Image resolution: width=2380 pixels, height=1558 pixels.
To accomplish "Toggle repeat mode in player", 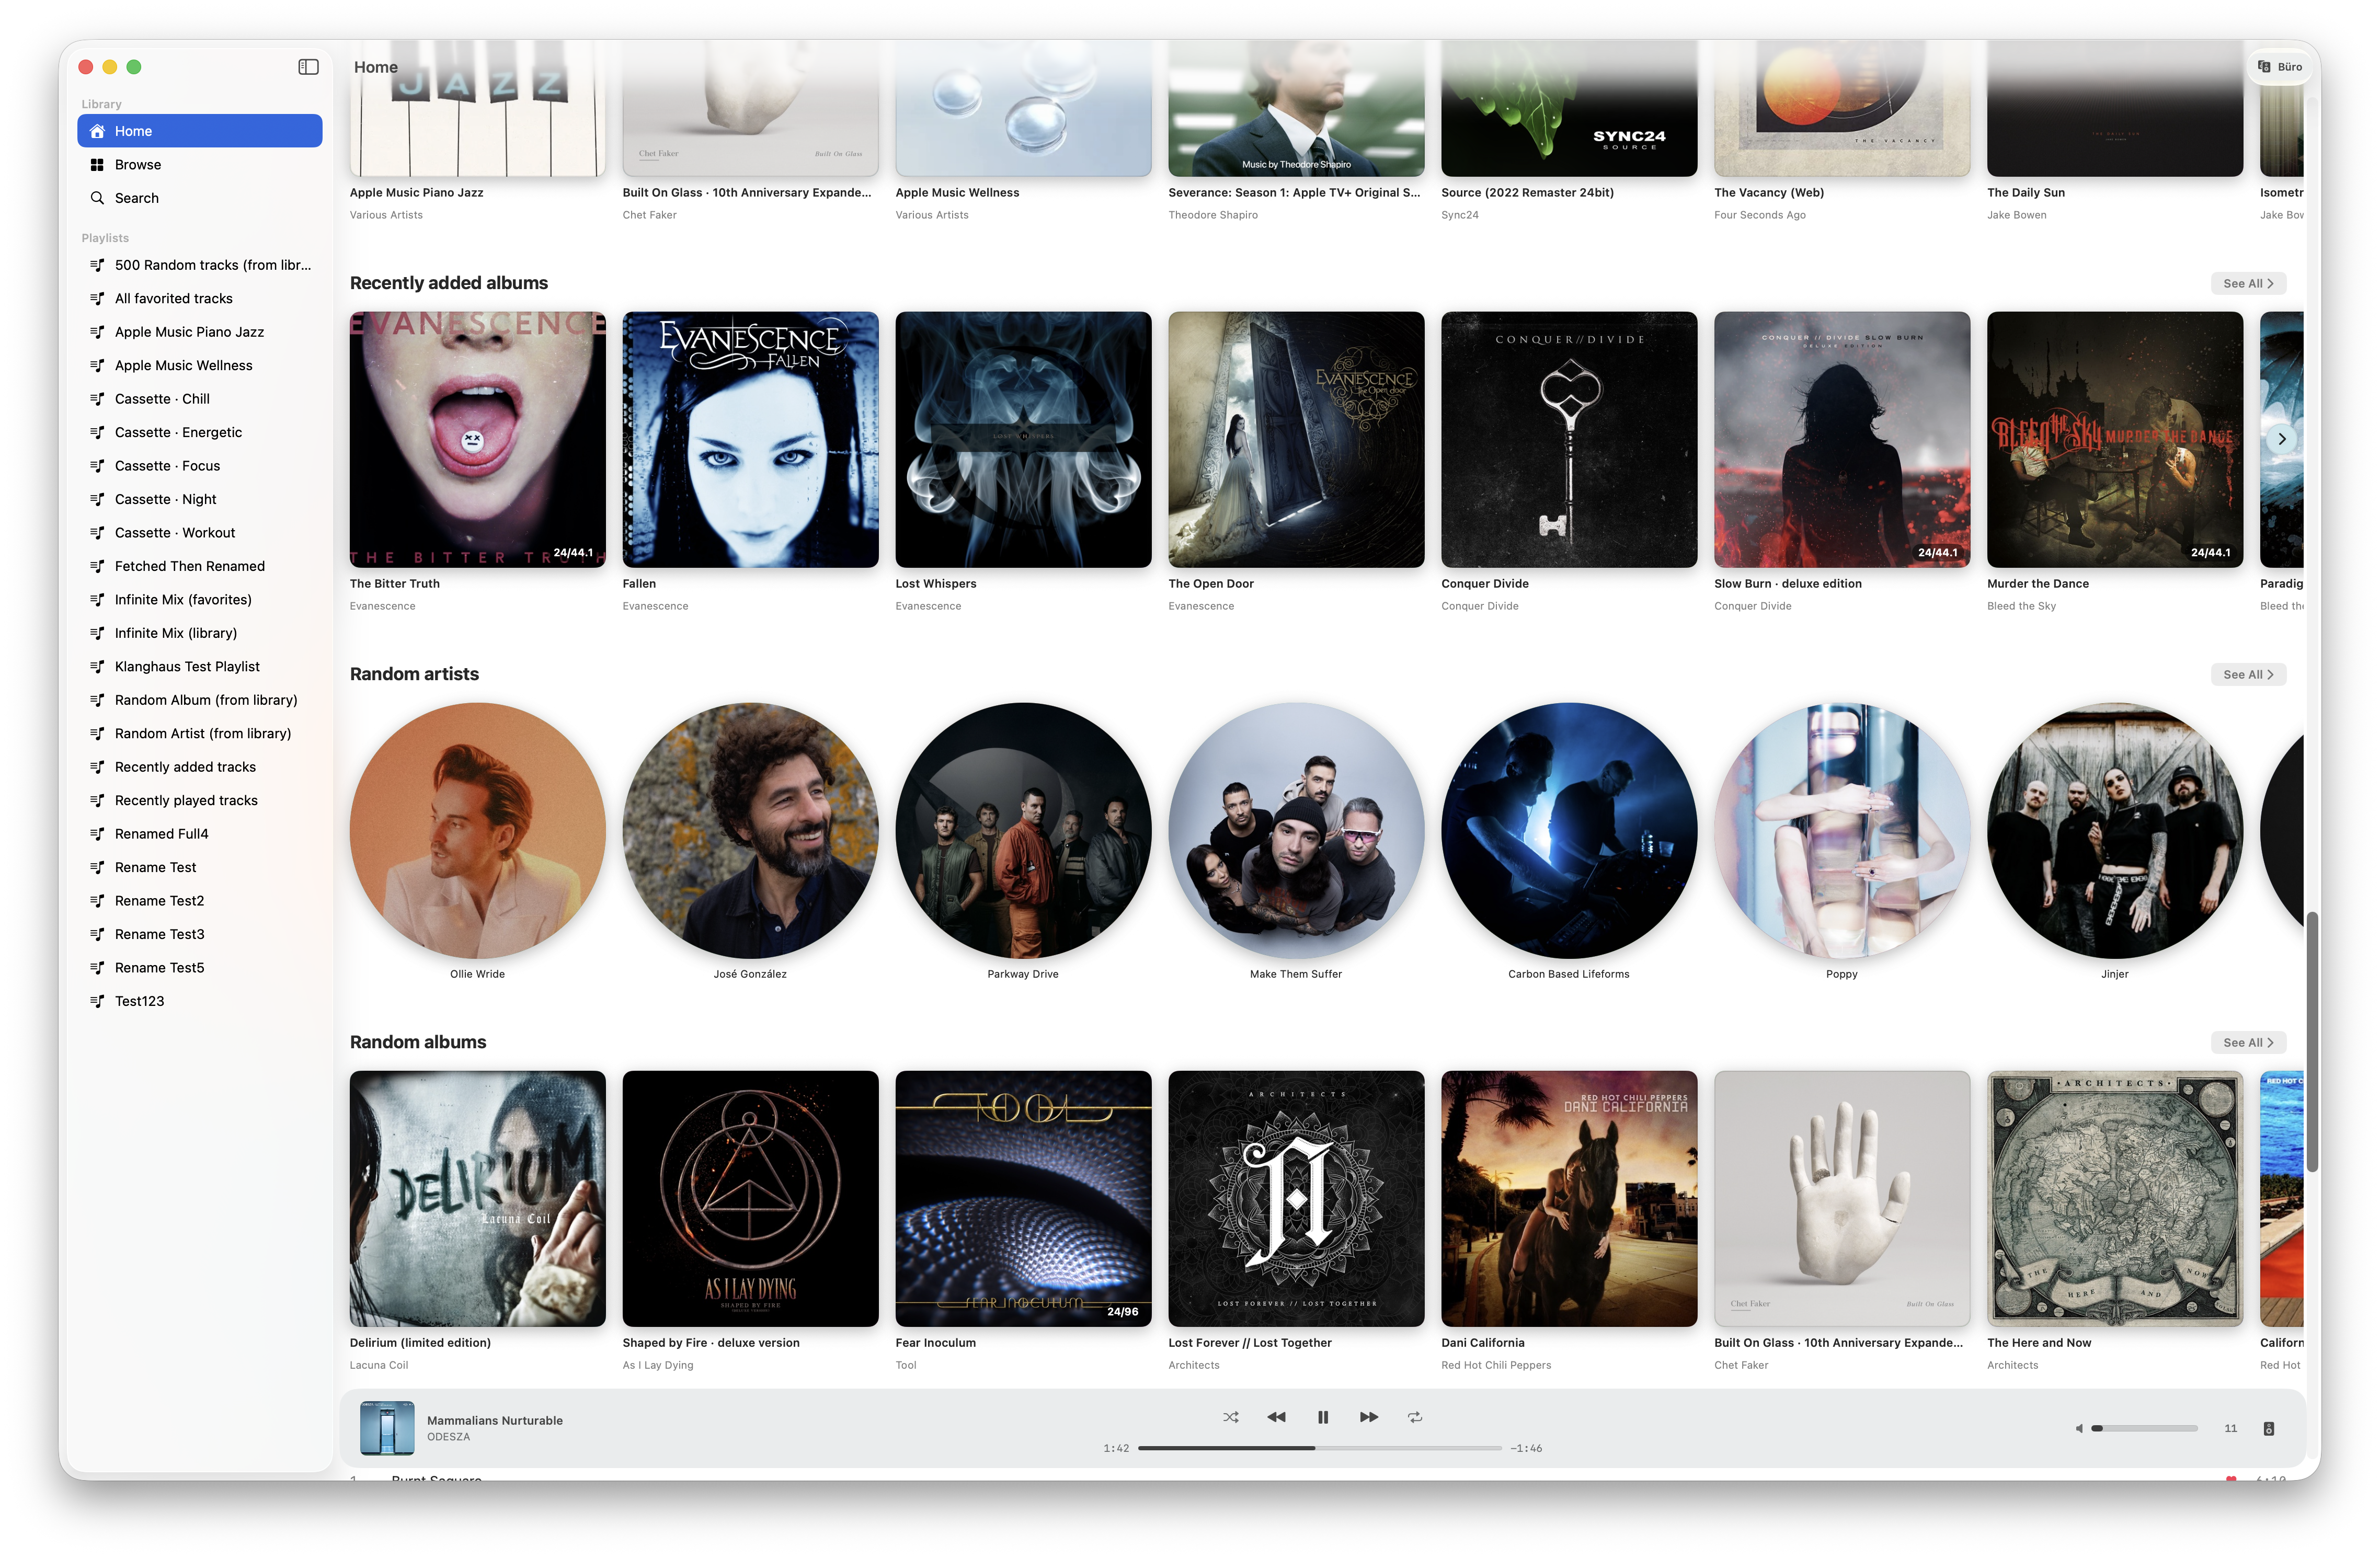I will click(1415, 1417).
